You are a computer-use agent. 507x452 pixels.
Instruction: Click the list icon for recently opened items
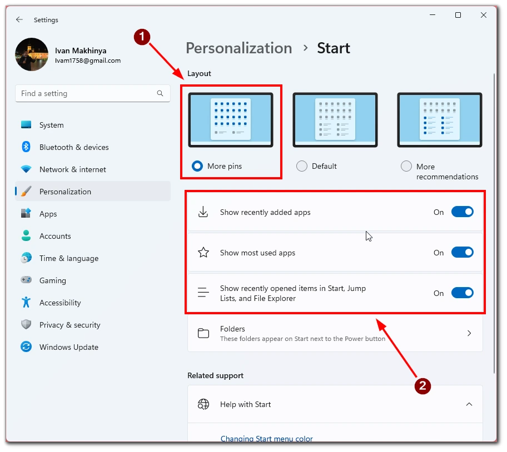pos(203,293)
